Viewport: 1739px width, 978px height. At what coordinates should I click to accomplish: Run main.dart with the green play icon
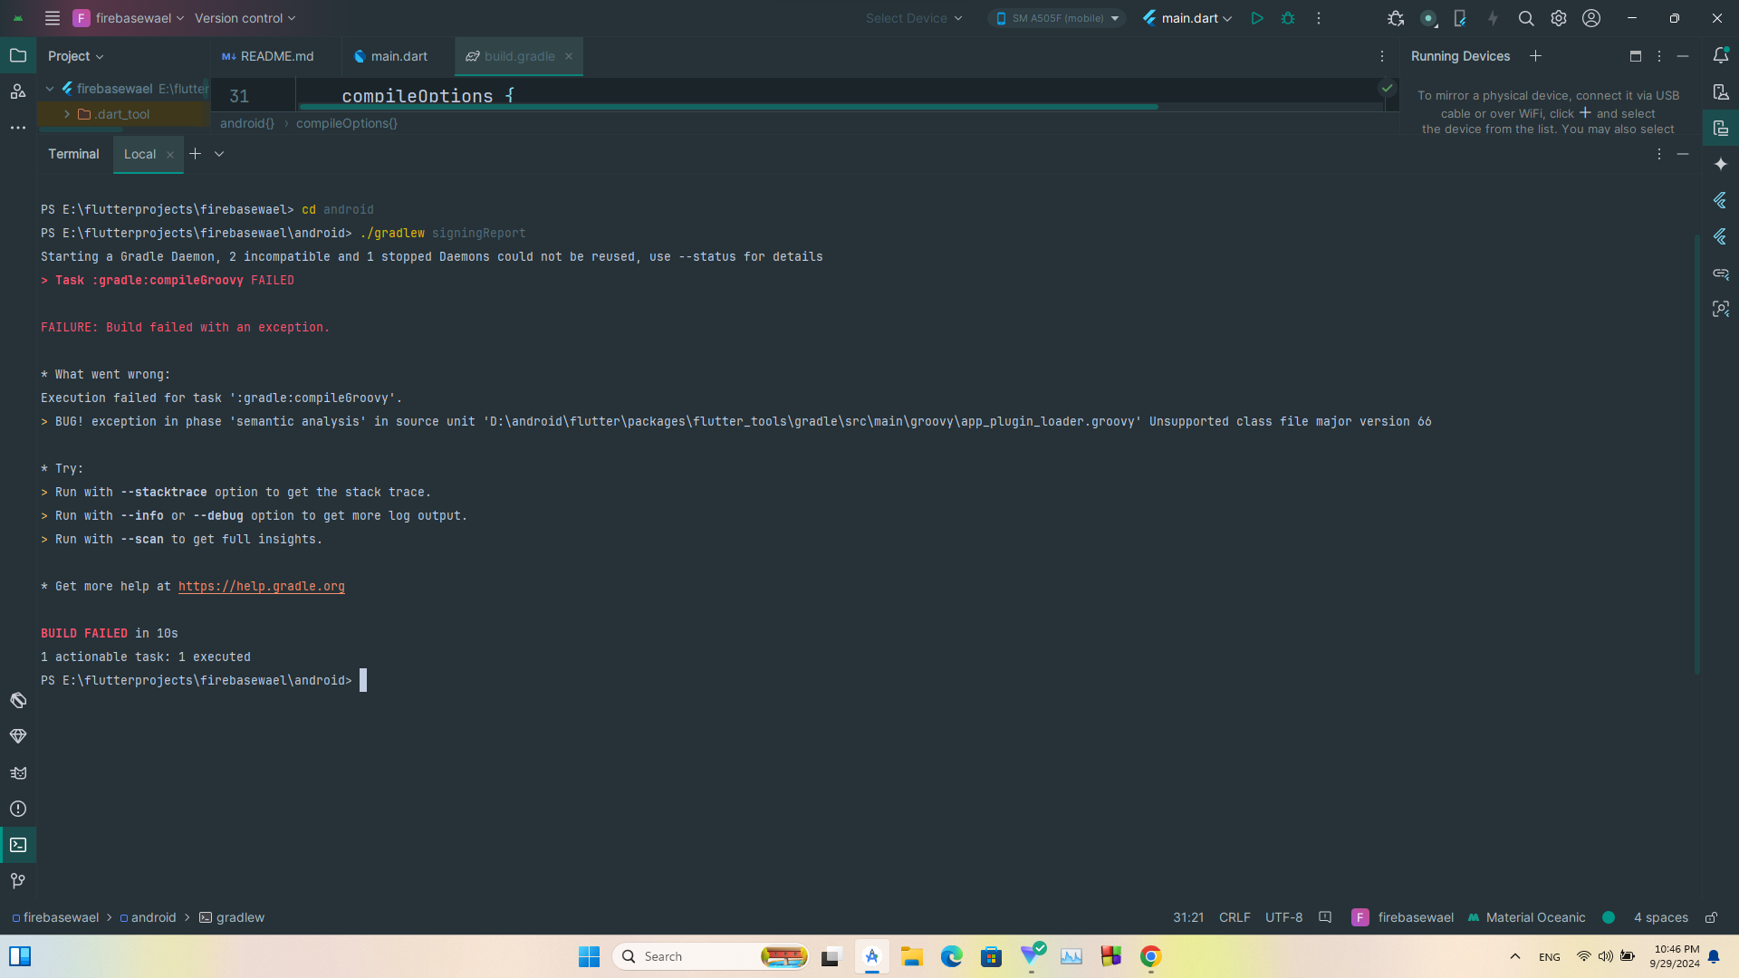click(x=1256, y=18)
